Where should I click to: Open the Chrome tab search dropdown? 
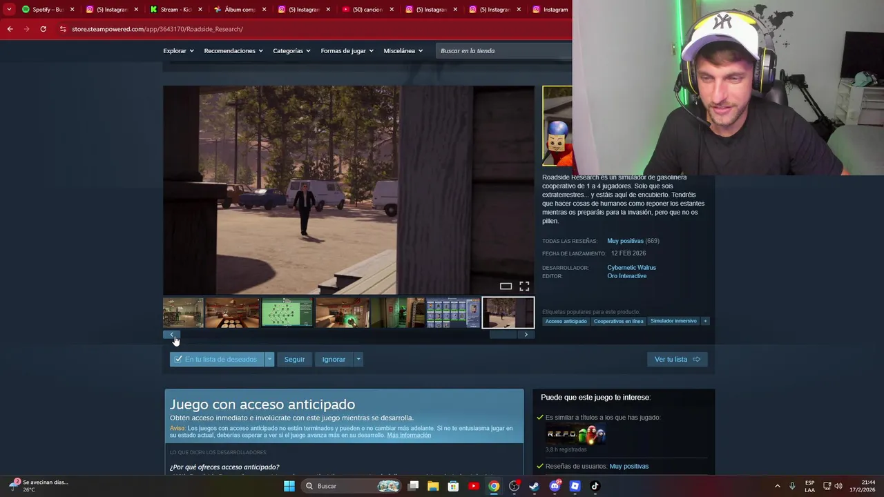click(x=8, y=10)
